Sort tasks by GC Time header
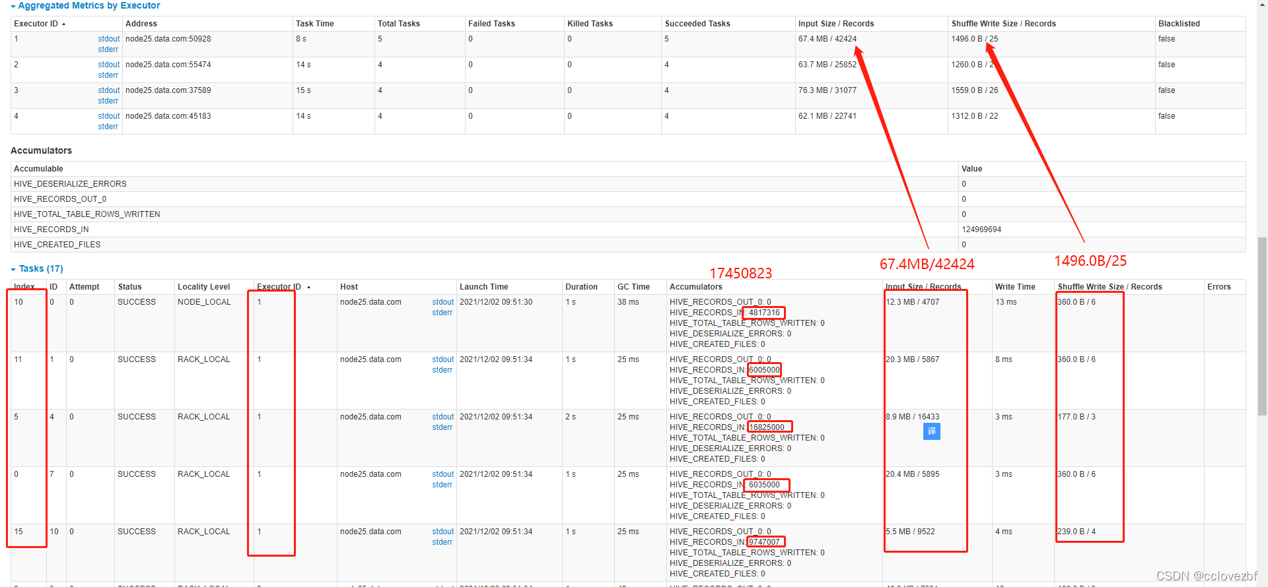The image size is (1268, 587). click(634, 287)
